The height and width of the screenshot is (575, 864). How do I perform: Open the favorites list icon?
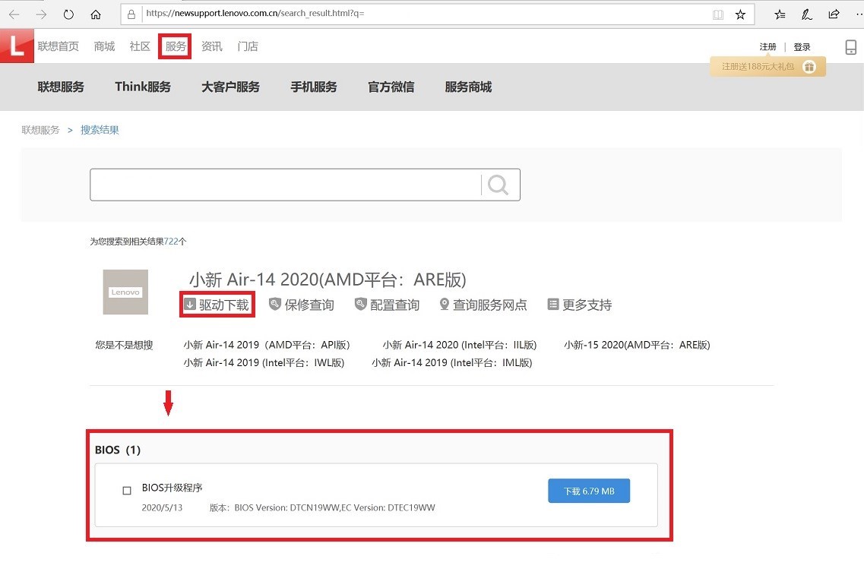[x=780, y=15]
